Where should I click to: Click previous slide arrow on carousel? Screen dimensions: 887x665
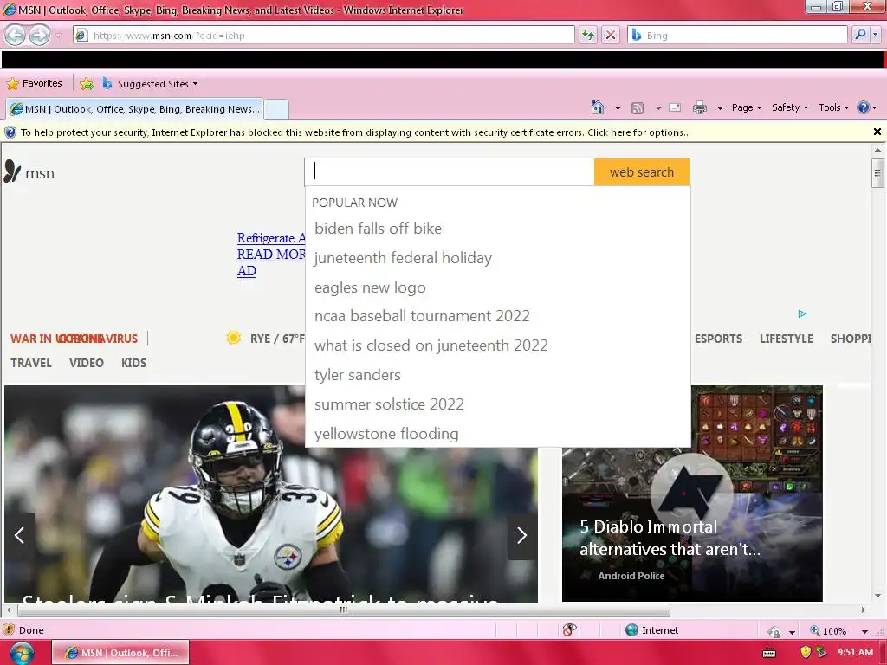coord(19,535)
